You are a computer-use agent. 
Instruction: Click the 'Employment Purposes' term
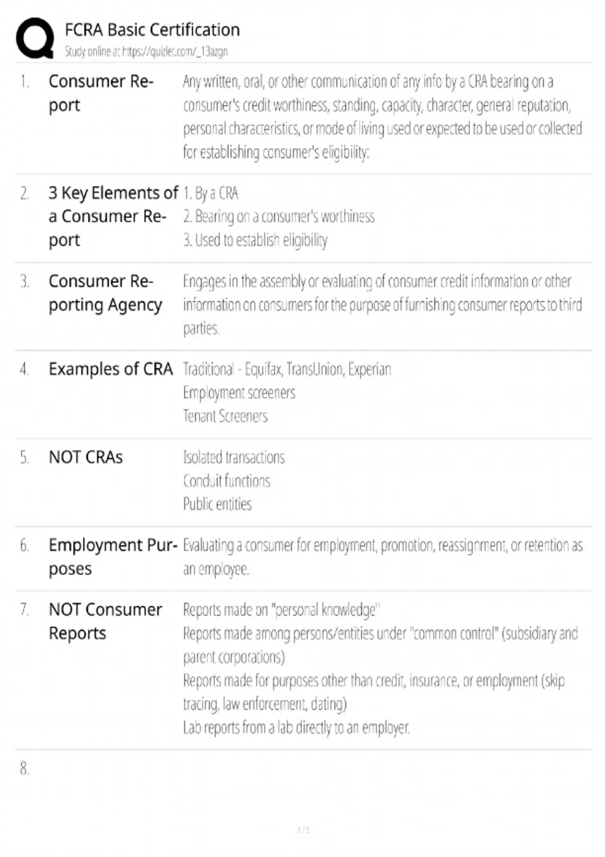pos(112,557)
